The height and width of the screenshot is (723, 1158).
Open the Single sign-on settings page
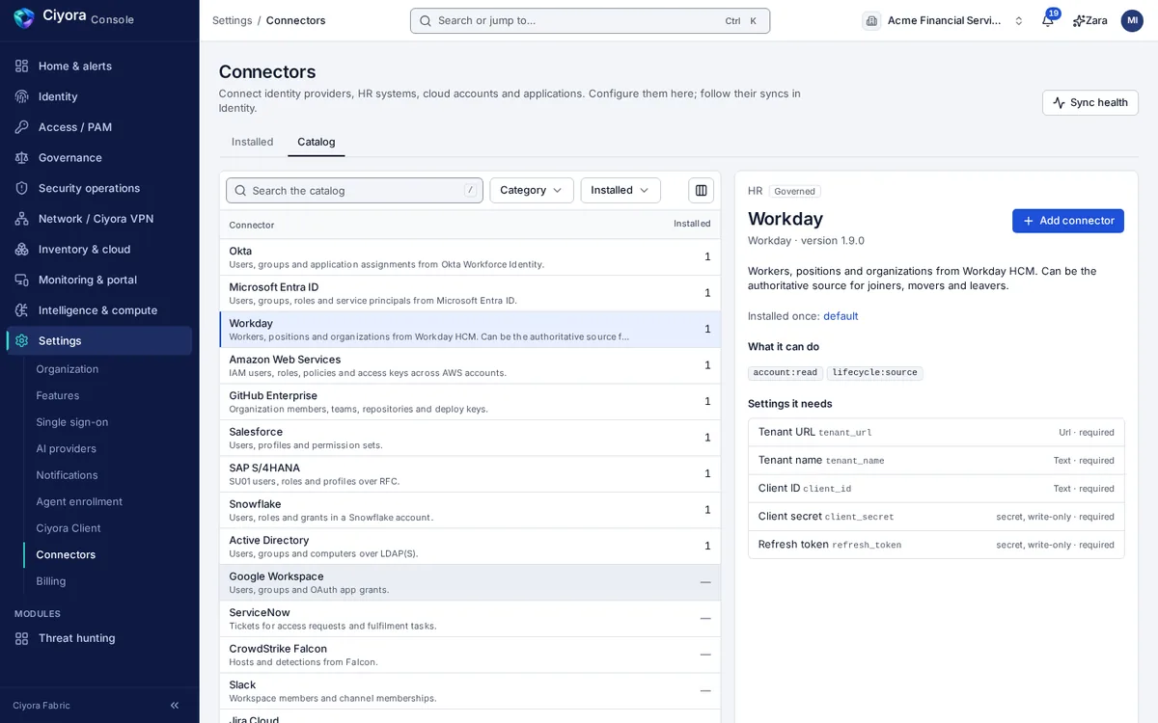click(x=72, y=422)
